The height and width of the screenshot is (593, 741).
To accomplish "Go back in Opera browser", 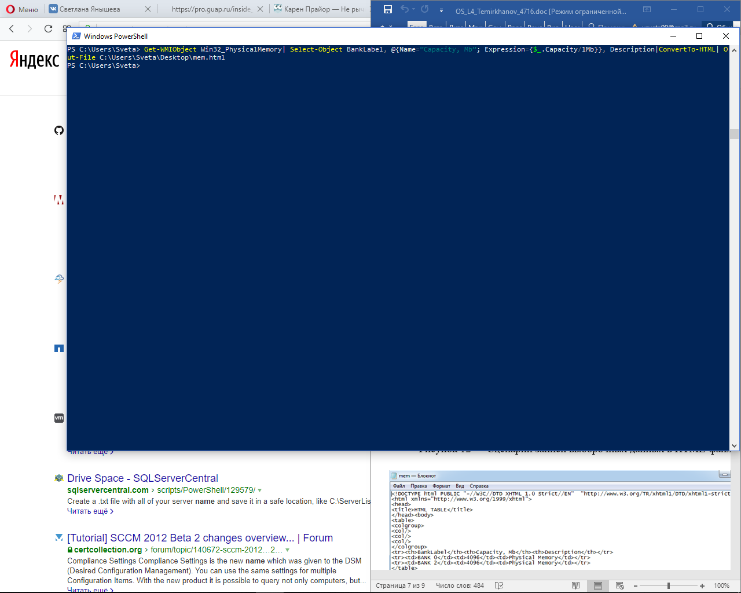I will 12,28.
